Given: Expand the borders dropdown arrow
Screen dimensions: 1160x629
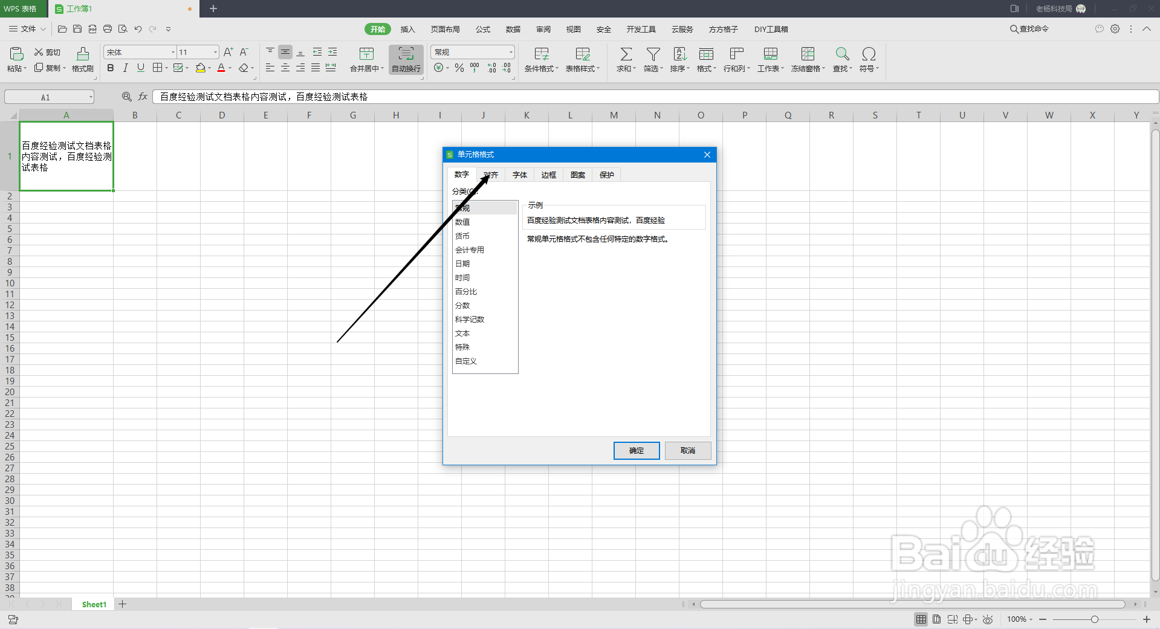Looking at the screenshot, I should pyautogui.click(x=167, y=68).
